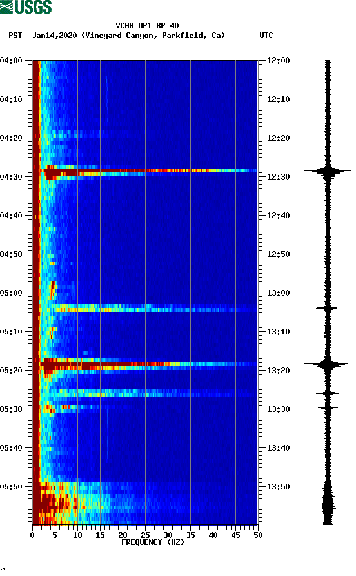Click the '05:00' PST time label
356x576 pixels.
click(x=11, y=293)
